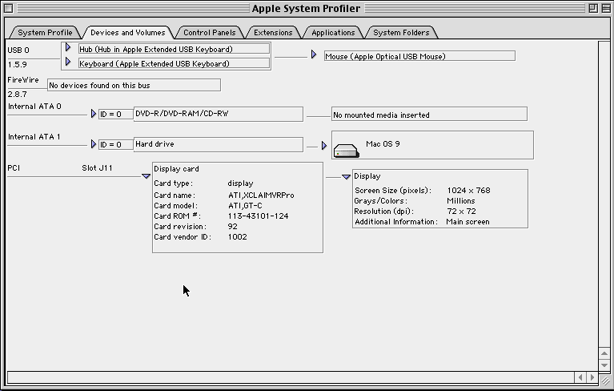Click the PCI bus label
614x391 pixels.
[14, 167]
